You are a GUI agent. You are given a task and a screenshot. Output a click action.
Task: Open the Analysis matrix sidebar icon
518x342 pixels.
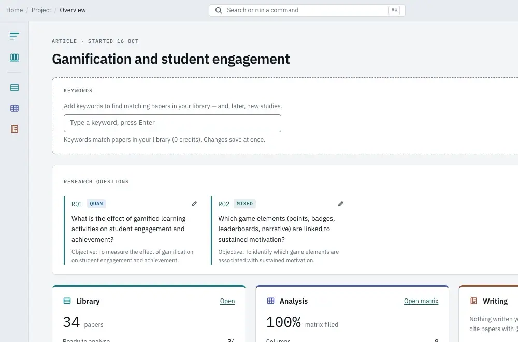(x=15, y=108)
